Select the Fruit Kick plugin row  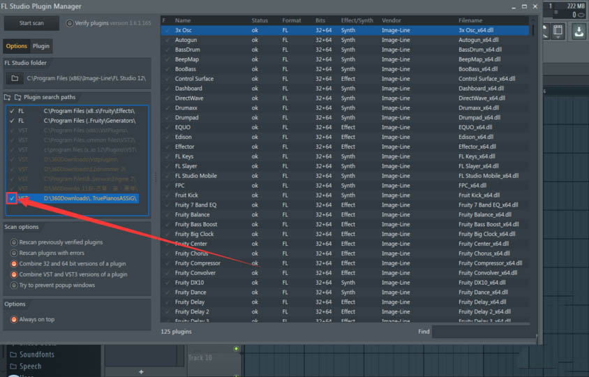click(x=345, y=195)
